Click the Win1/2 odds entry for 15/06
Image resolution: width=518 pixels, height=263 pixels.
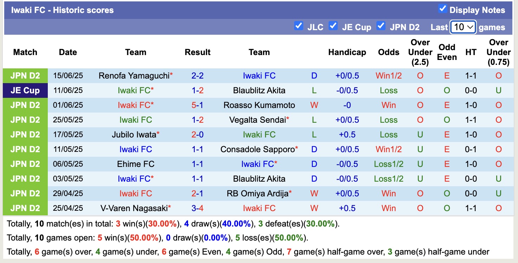(x=388, y=75)
